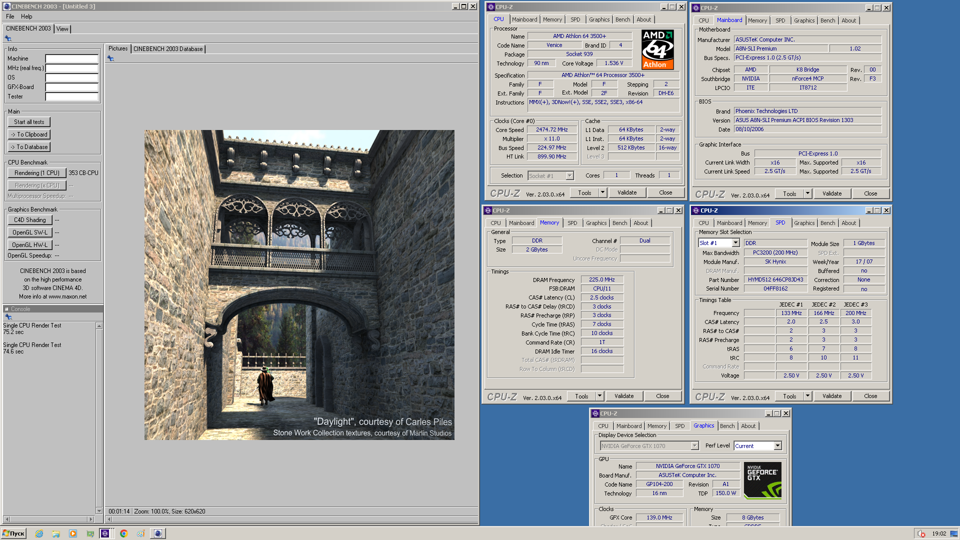Click Close button in CPU-Z Memory window
The height and width of the screenshot is (540, 960).
click(662, 396)
